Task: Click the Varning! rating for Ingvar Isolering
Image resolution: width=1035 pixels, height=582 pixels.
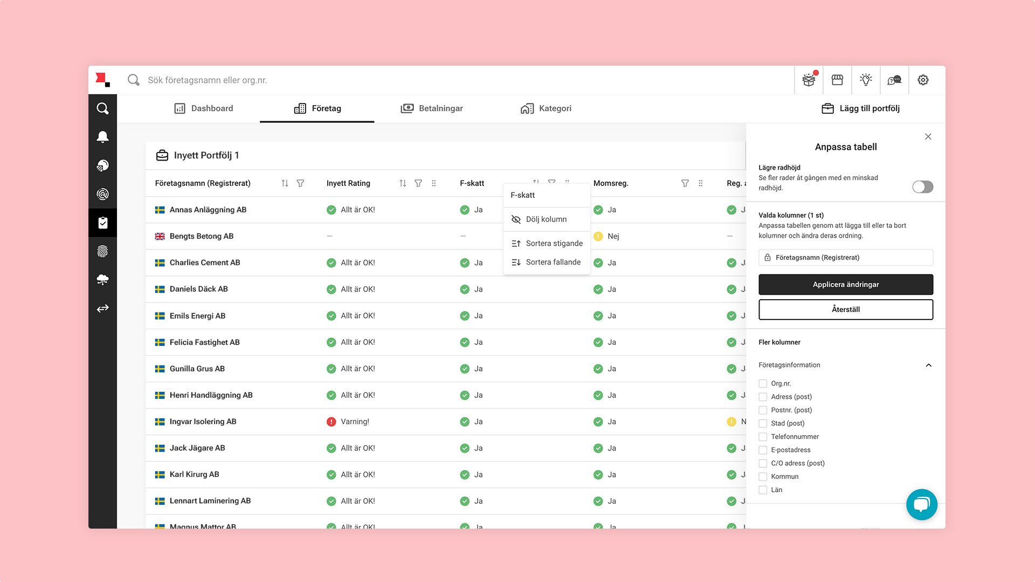Action: (x=348, y=421)
